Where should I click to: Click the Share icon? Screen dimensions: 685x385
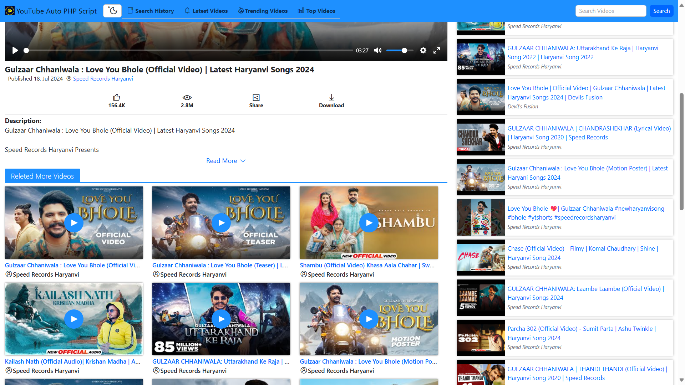tap(256, 97)
